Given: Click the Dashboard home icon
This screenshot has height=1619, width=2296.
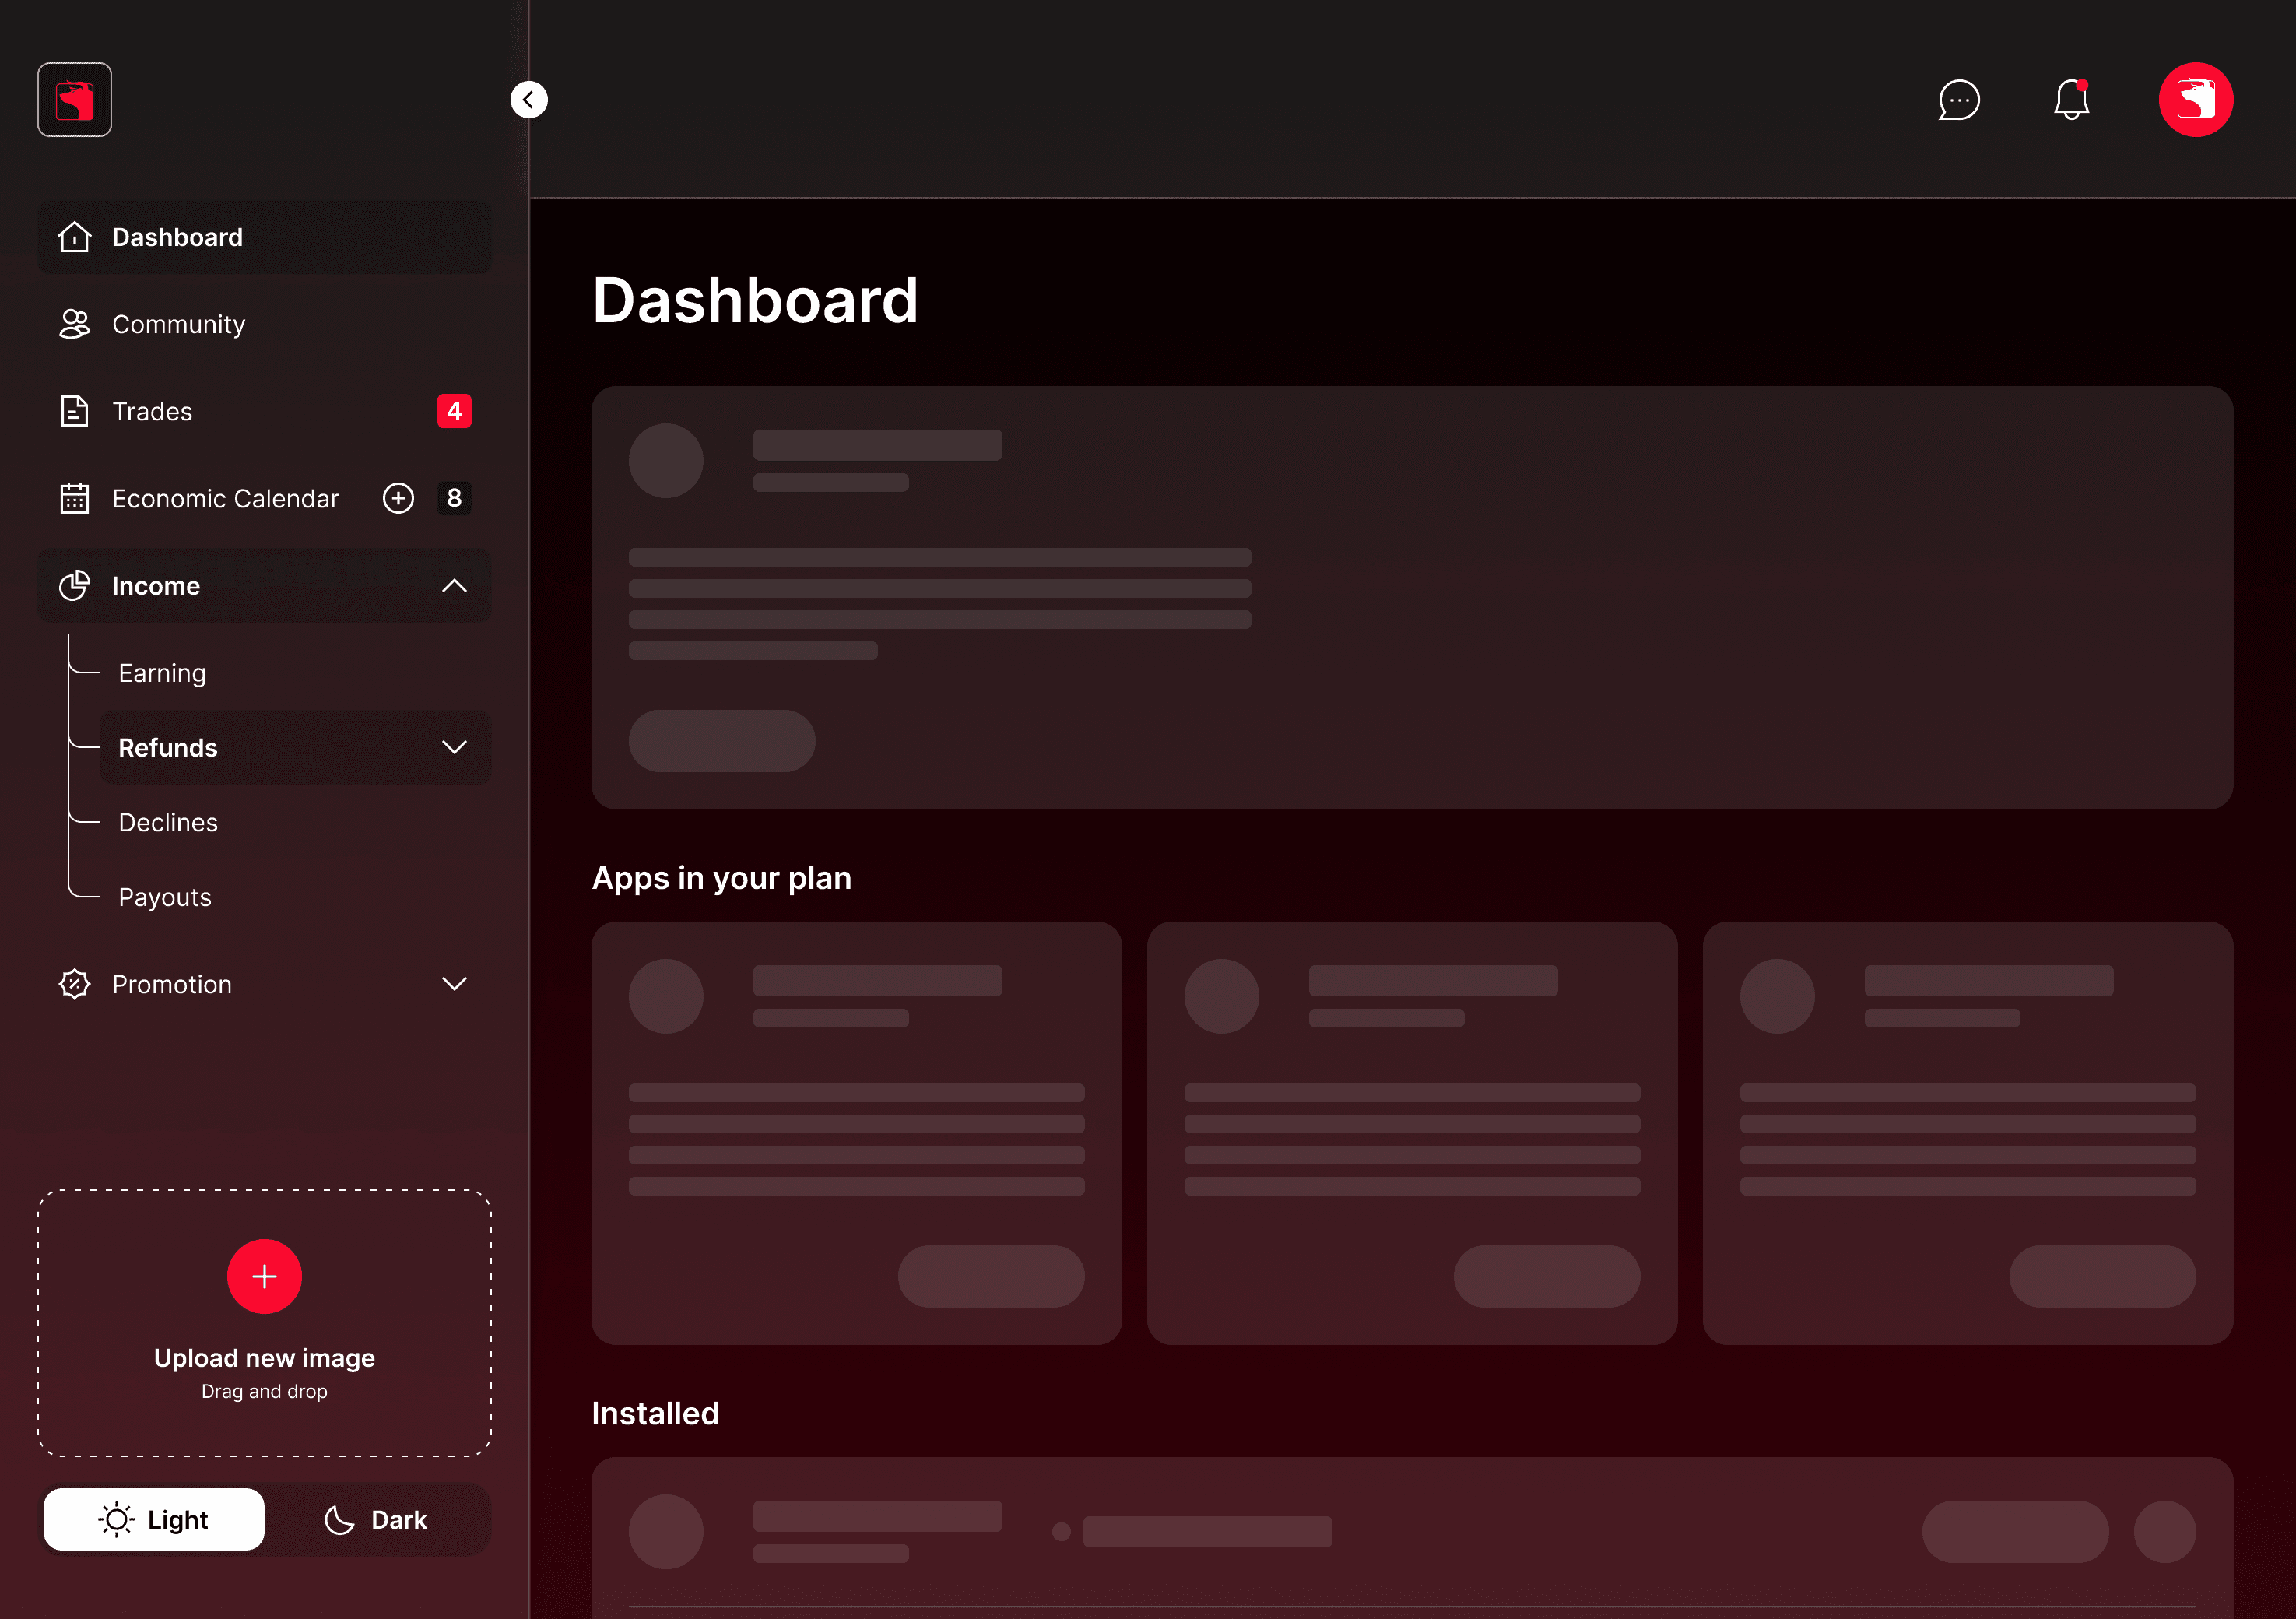Looking at the screenshot, I should pyautogui.click(x=75, y=237).
